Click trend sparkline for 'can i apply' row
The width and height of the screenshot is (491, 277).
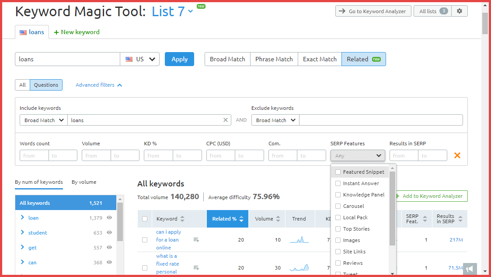[299, 240]
